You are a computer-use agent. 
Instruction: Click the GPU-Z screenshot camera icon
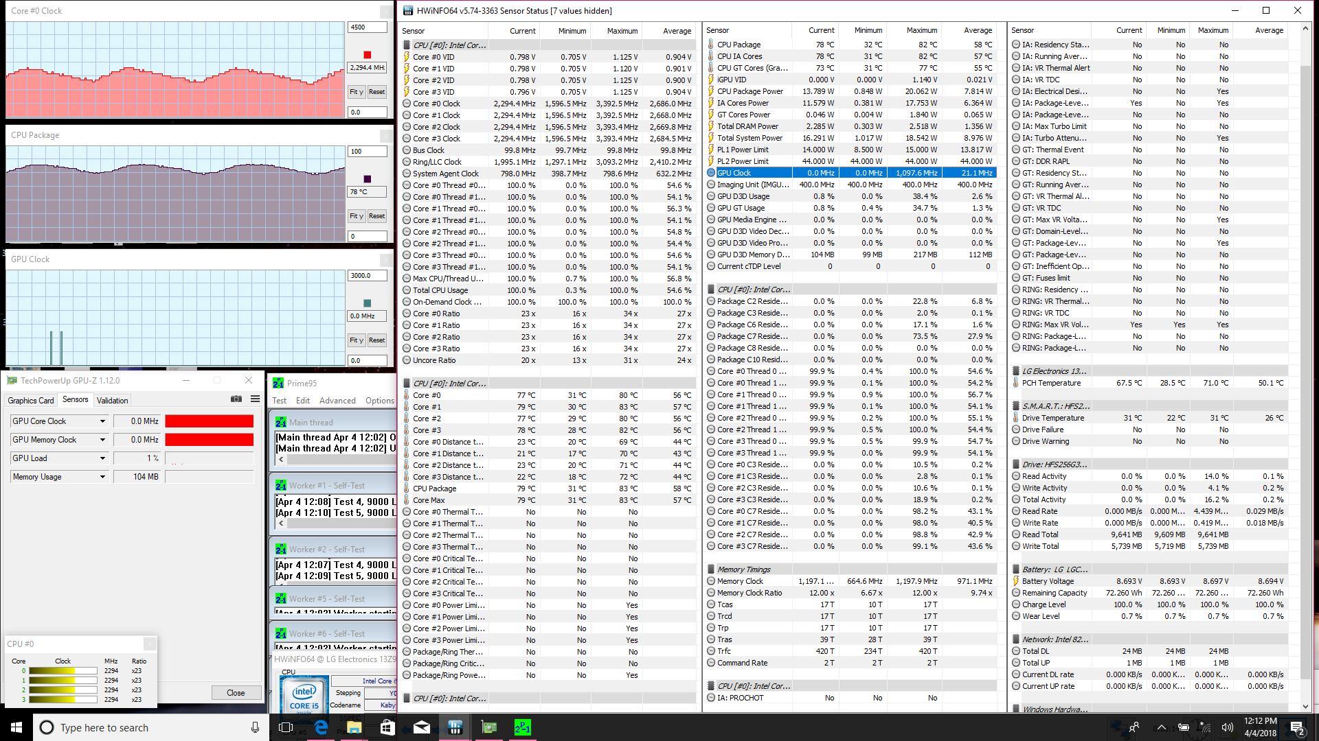click(236, 399)
